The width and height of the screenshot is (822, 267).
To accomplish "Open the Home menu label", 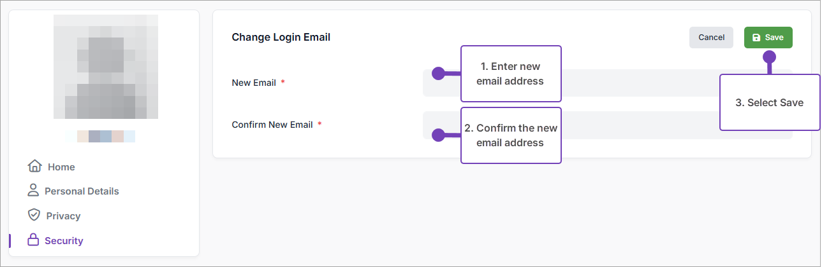I will (x=61, y=167).
